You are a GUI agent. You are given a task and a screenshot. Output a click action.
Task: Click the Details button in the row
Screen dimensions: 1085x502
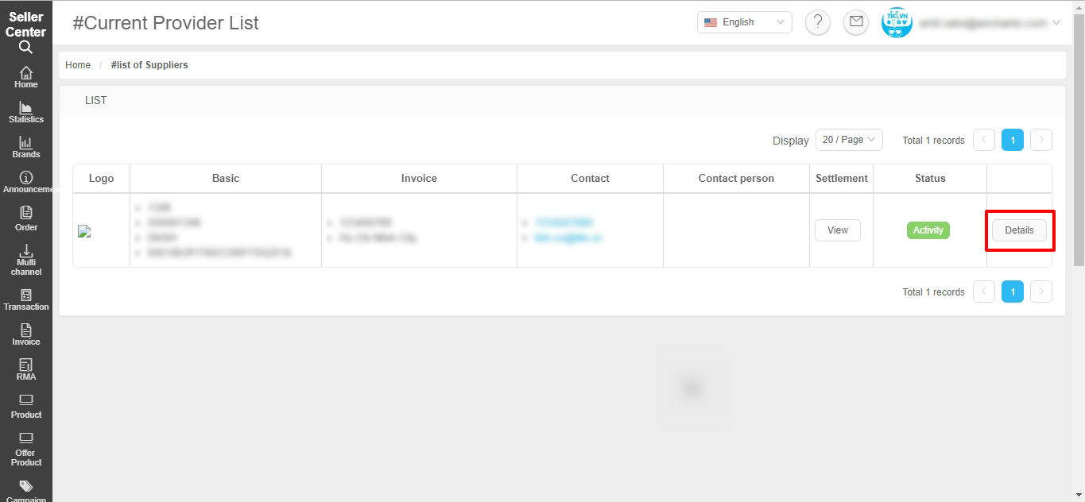[x=1019, y=230]
